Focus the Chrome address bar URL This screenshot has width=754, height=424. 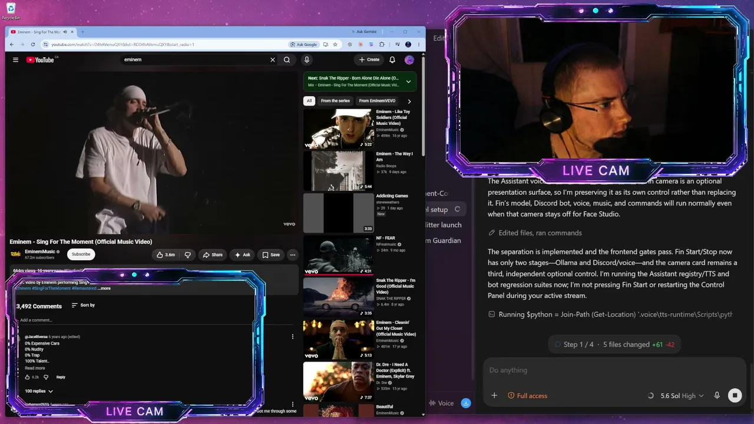coord(123,44)
